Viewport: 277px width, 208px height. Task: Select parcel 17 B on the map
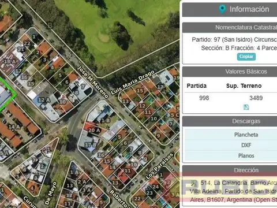tap(91, 145)
